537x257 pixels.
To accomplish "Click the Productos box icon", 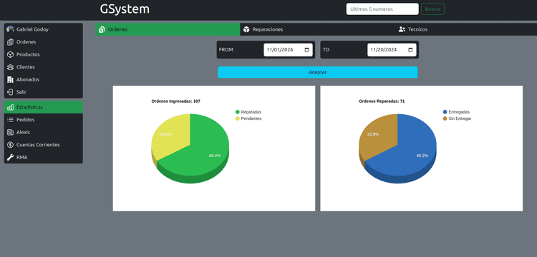I will 10,54.
